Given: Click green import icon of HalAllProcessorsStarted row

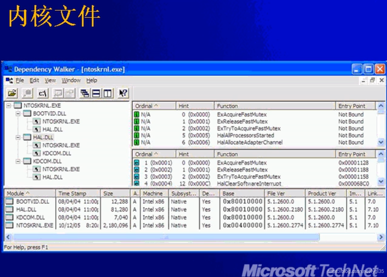Looking at the screenshot, I should point(137,135).
